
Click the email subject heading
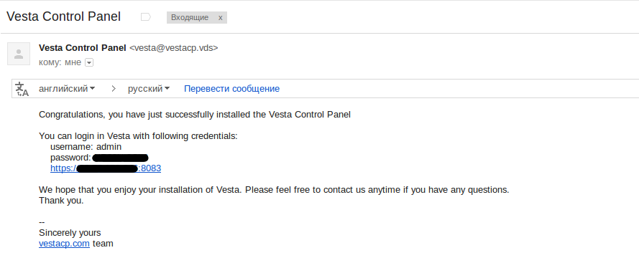coord(63,16)
